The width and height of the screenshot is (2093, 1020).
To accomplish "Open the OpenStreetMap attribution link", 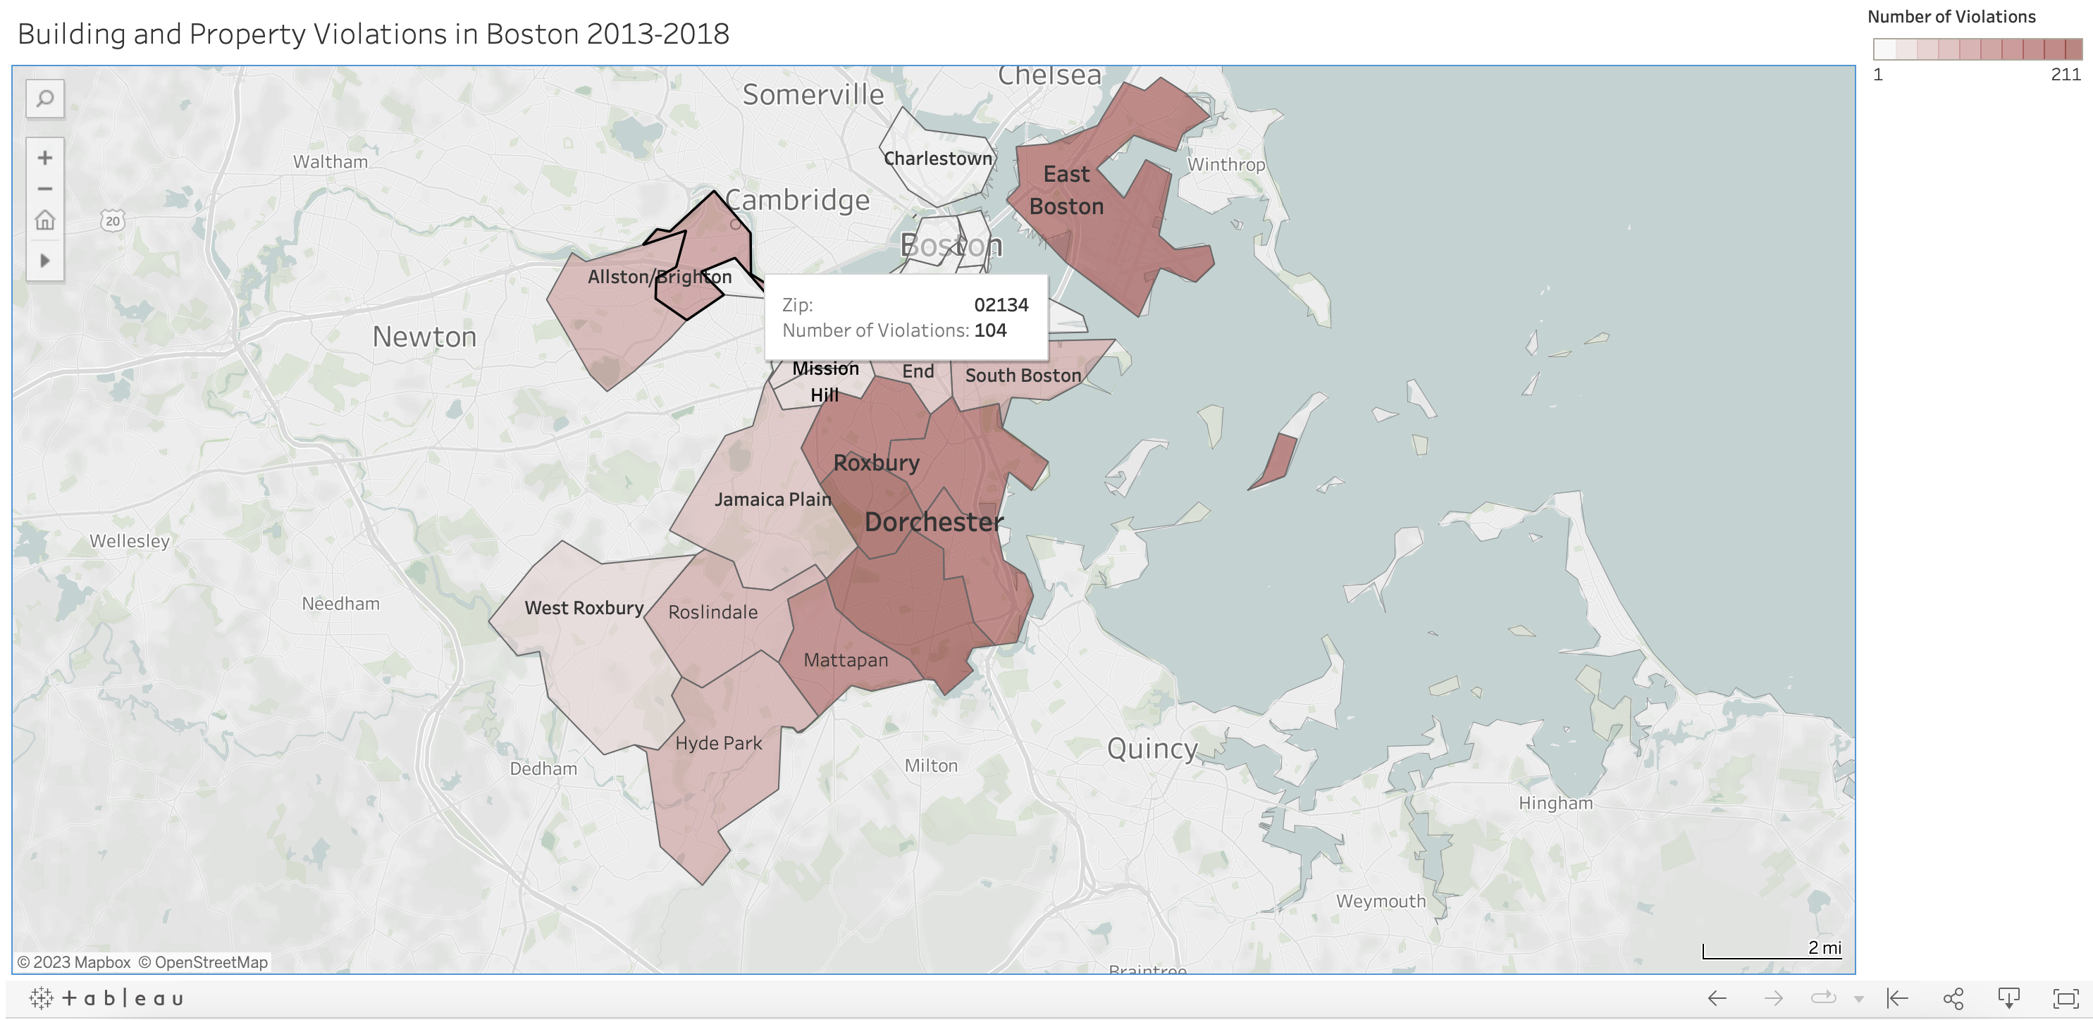I will pos(203,962).
